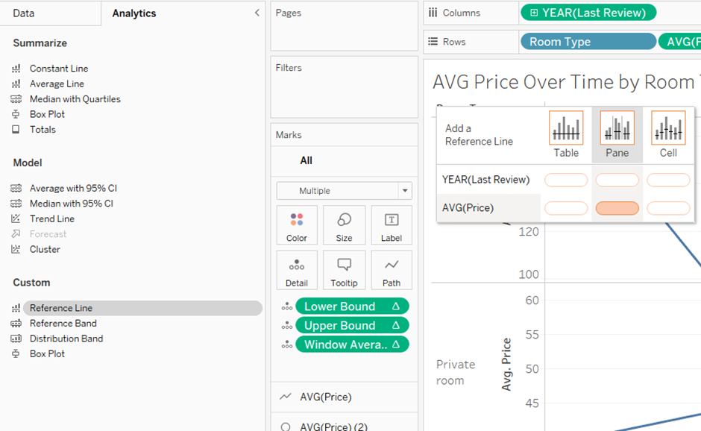This screenshot has width=701, height=431.
Task: Click detail icon beside Lower Bound
Action: point(286,306)
